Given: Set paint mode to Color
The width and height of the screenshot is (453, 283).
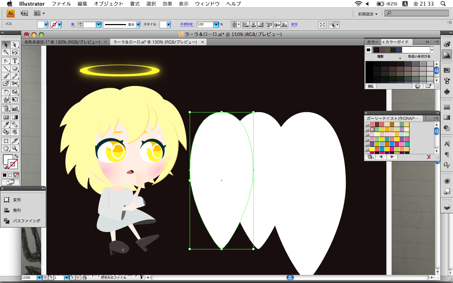Looking at the screenshot, I should [5, 175].
